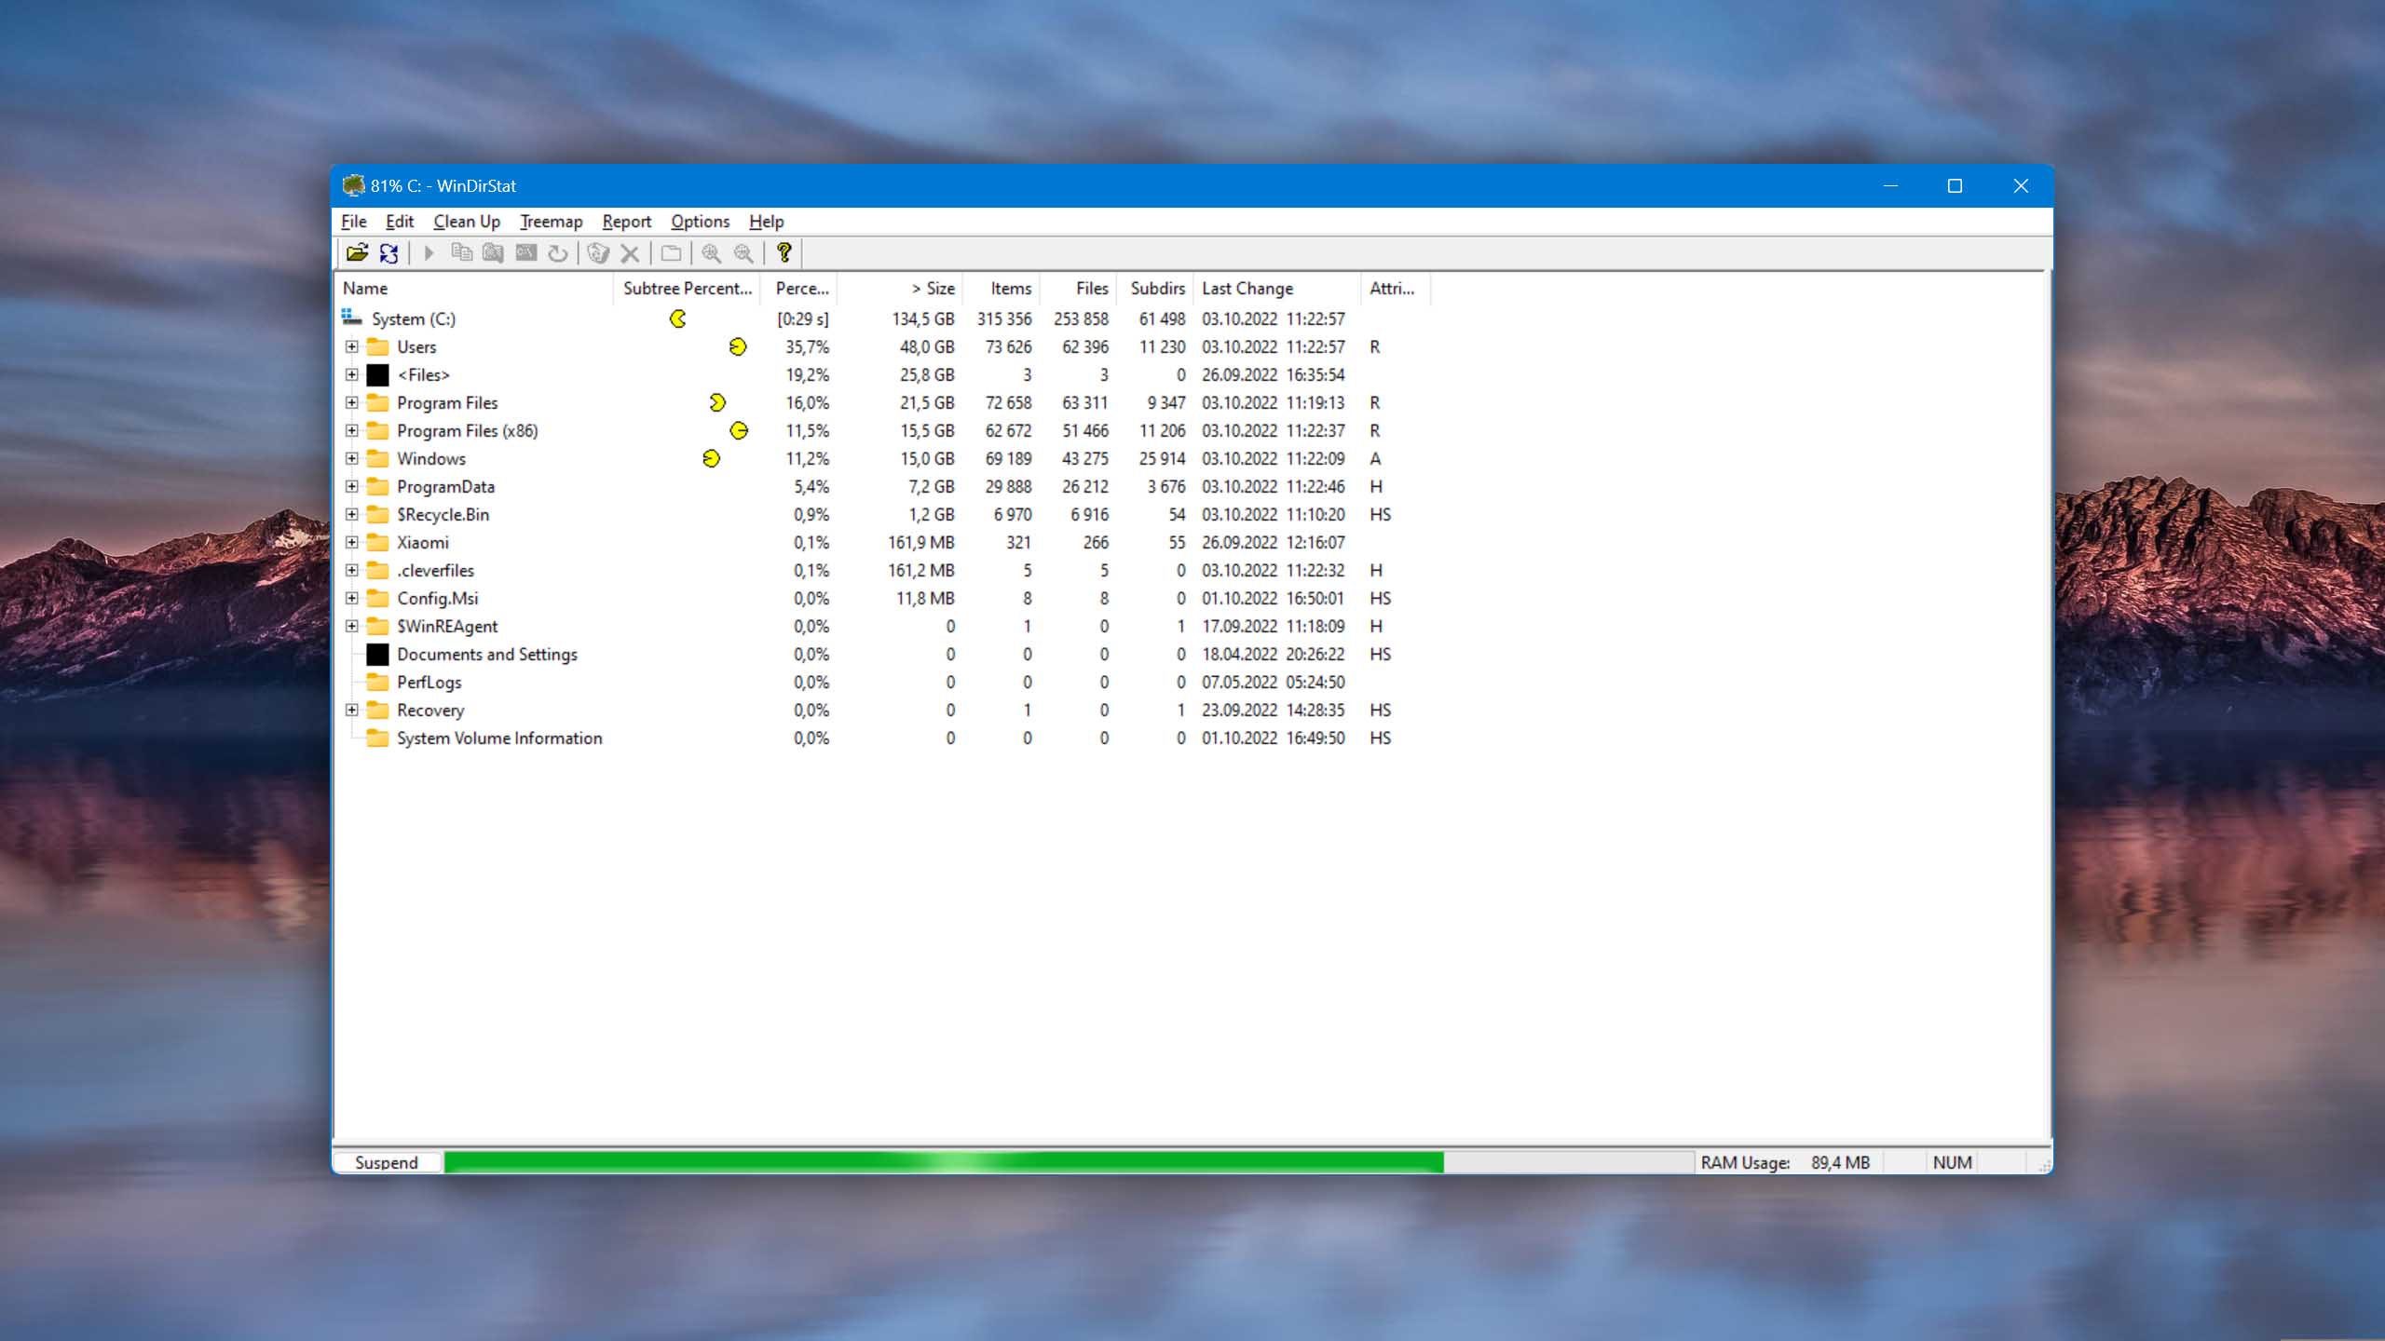
Task: Expand the Windows folder node
Action: [351, 458]
